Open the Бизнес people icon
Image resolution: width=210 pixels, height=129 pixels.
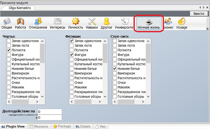[168, 21]
